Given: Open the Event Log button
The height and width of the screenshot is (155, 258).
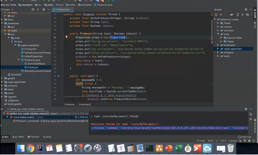Looking at the screenshot, I should click(x=244, y=137).
